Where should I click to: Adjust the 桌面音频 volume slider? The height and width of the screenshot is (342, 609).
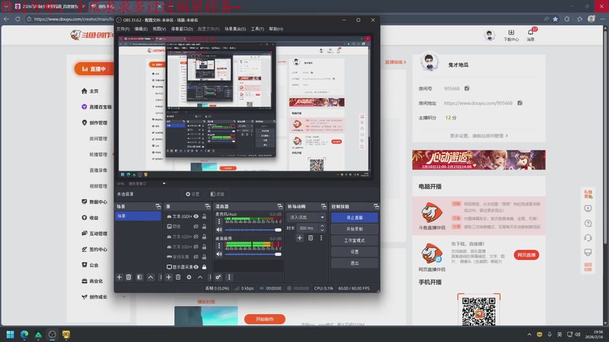(253, 255)
